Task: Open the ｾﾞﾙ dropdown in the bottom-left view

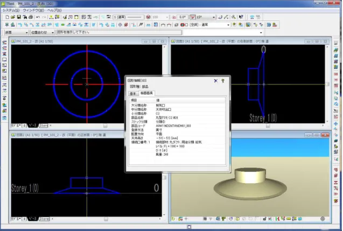Action: [16, 219]
